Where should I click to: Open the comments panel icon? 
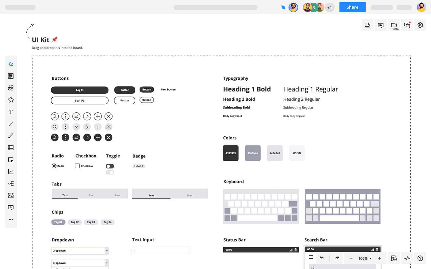[x=381, y=25]
